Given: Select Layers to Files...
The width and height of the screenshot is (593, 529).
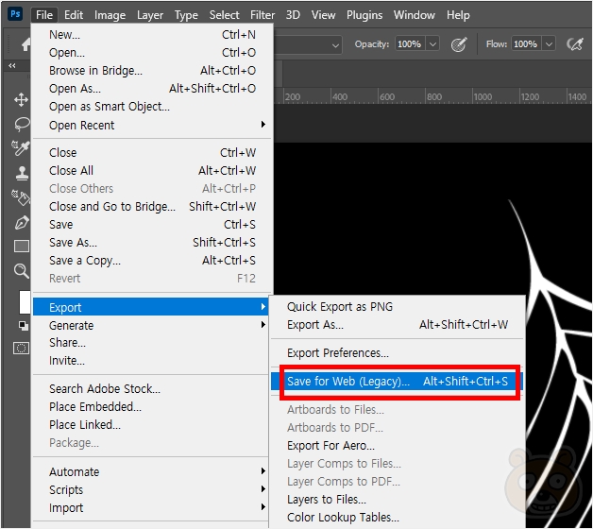Looking at the screenshot, I should point(398,499).
